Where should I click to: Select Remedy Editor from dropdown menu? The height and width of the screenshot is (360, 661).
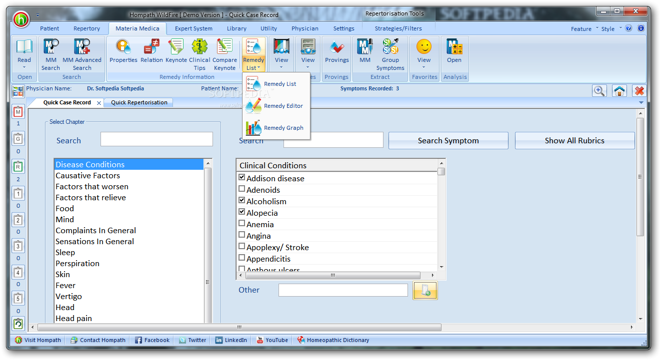275,106
